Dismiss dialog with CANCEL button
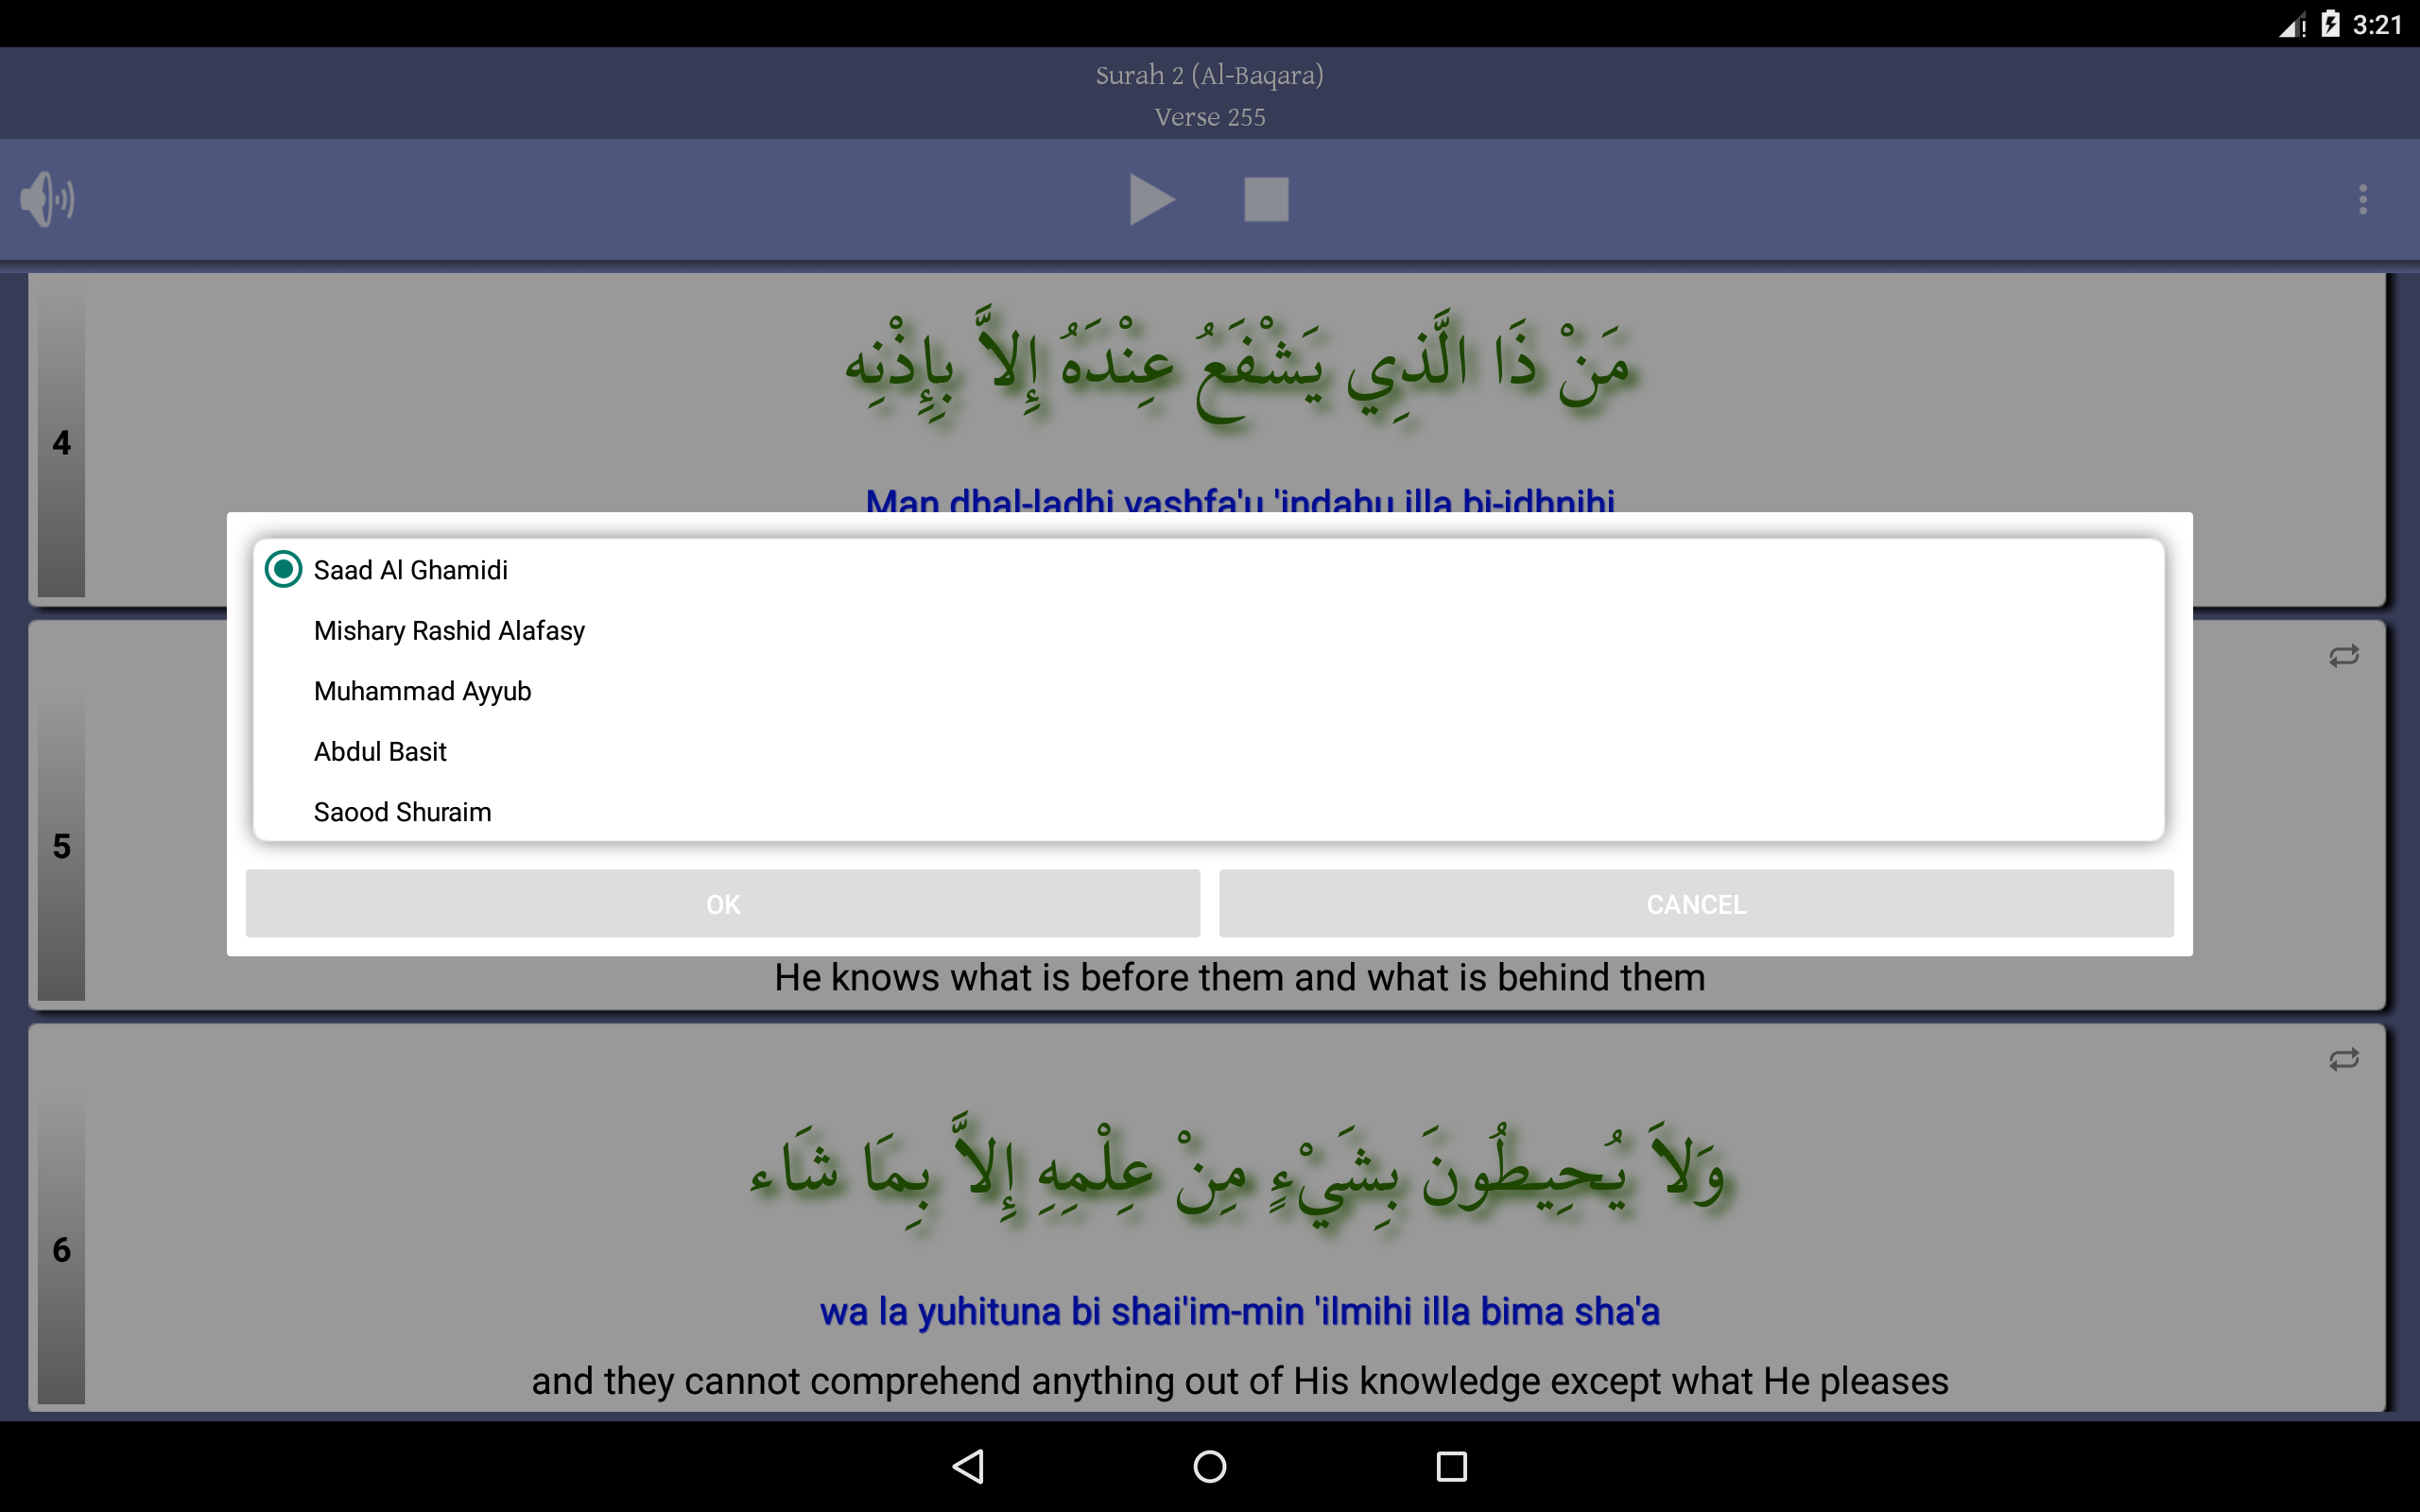The image size is (2420, 1512). [x=1695, y=904]
